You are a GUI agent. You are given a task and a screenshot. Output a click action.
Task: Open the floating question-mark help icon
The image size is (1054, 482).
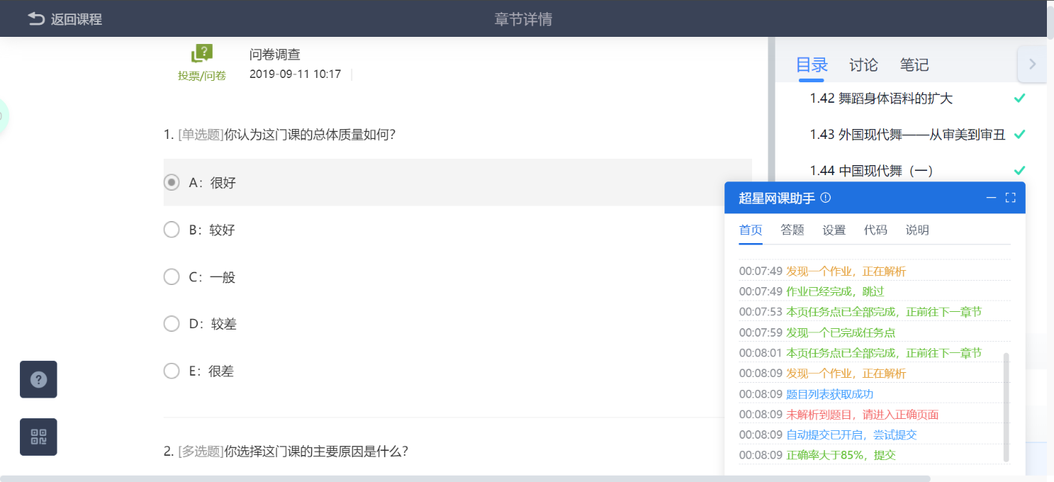(x=38, y=379)
